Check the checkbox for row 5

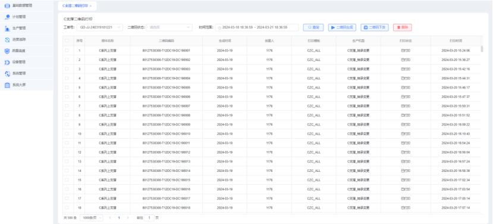pos(67,87)
